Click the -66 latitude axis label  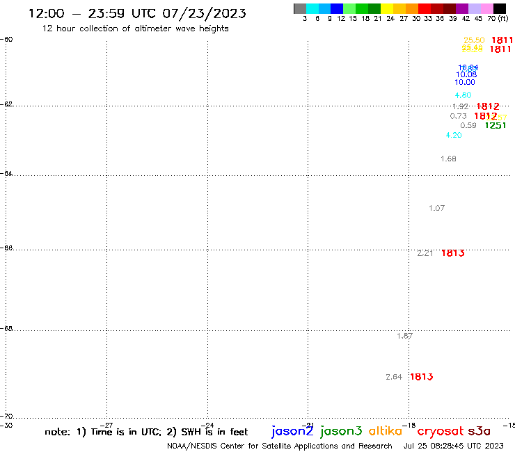pos(6,248)
